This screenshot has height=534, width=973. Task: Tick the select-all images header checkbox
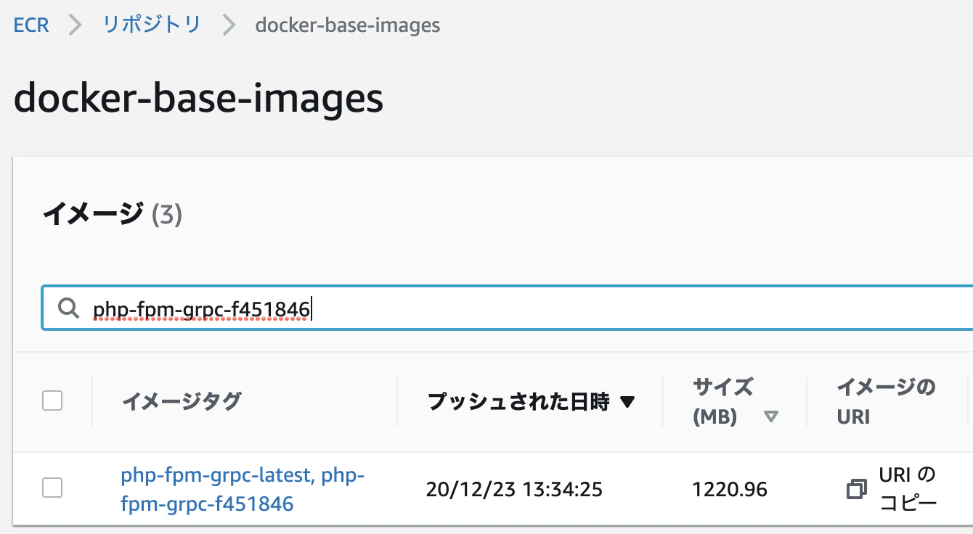coord(52,400)
